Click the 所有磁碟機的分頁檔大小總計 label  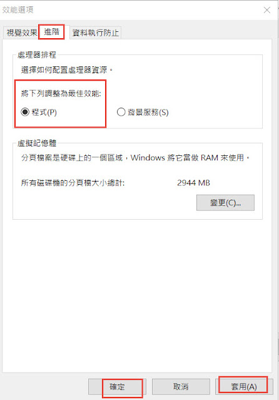(73, 183)
